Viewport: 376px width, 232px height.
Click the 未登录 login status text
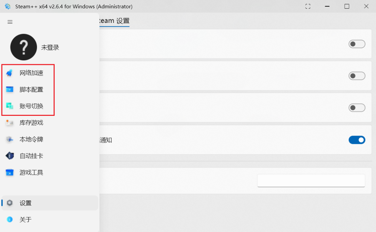click(x=50, y=48)
